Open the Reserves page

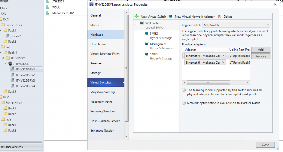(106, 63)
